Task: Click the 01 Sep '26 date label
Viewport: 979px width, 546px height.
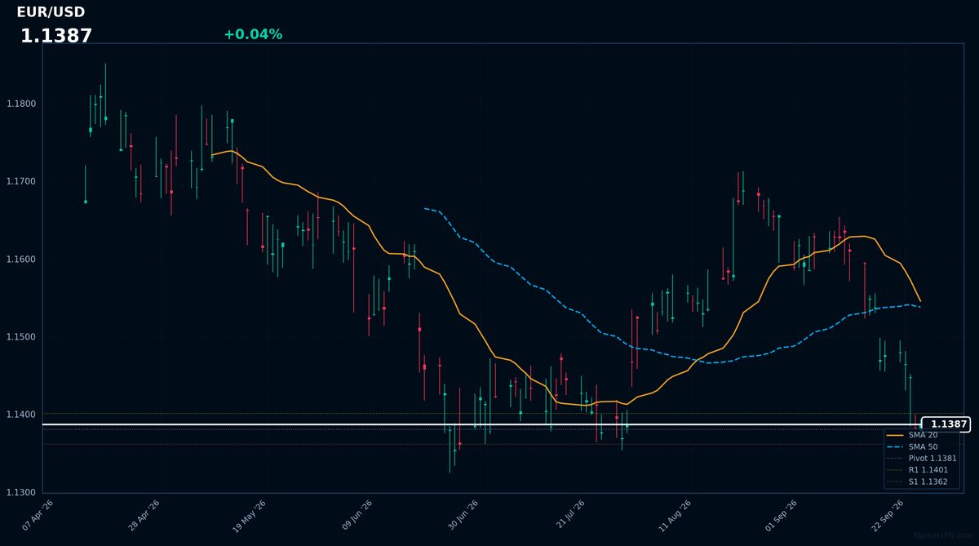Action: tap(782, 516)
